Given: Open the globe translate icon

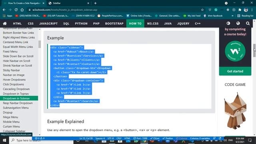Looking at the screenshot, I should [238, 23].
